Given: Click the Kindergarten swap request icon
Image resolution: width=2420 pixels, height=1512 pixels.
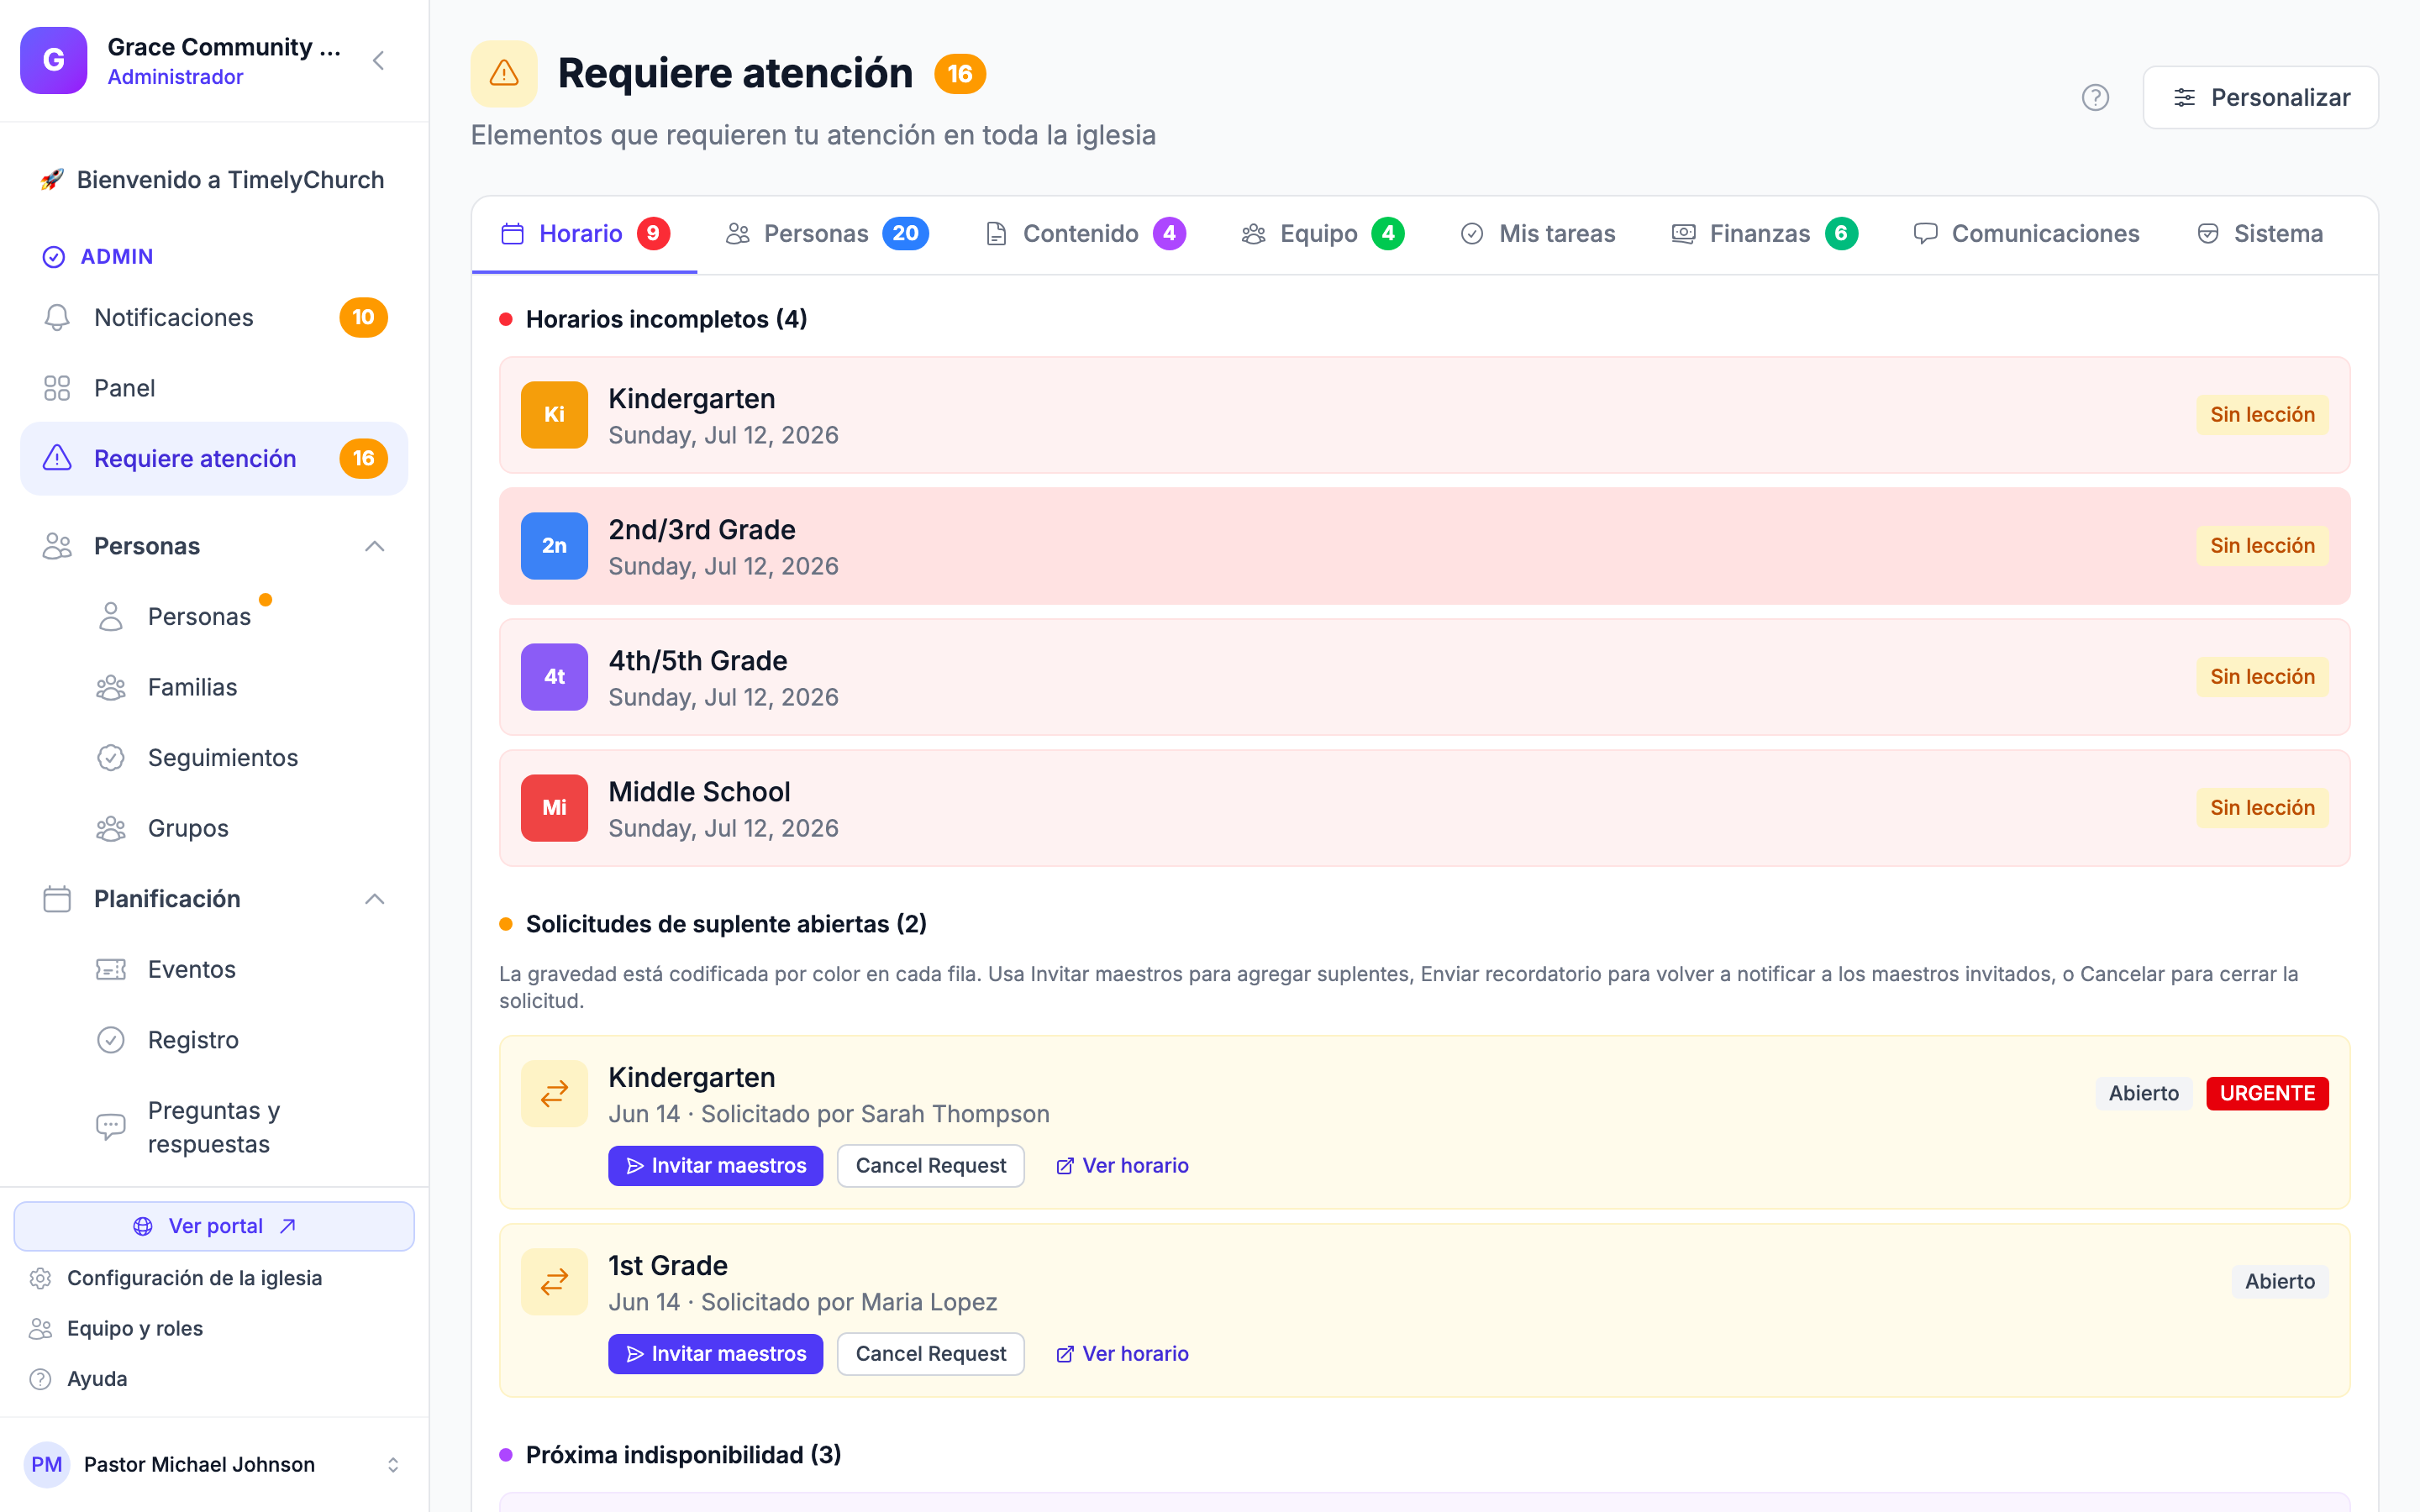Looking at the screenshot, I should (x=554, y=1093).
